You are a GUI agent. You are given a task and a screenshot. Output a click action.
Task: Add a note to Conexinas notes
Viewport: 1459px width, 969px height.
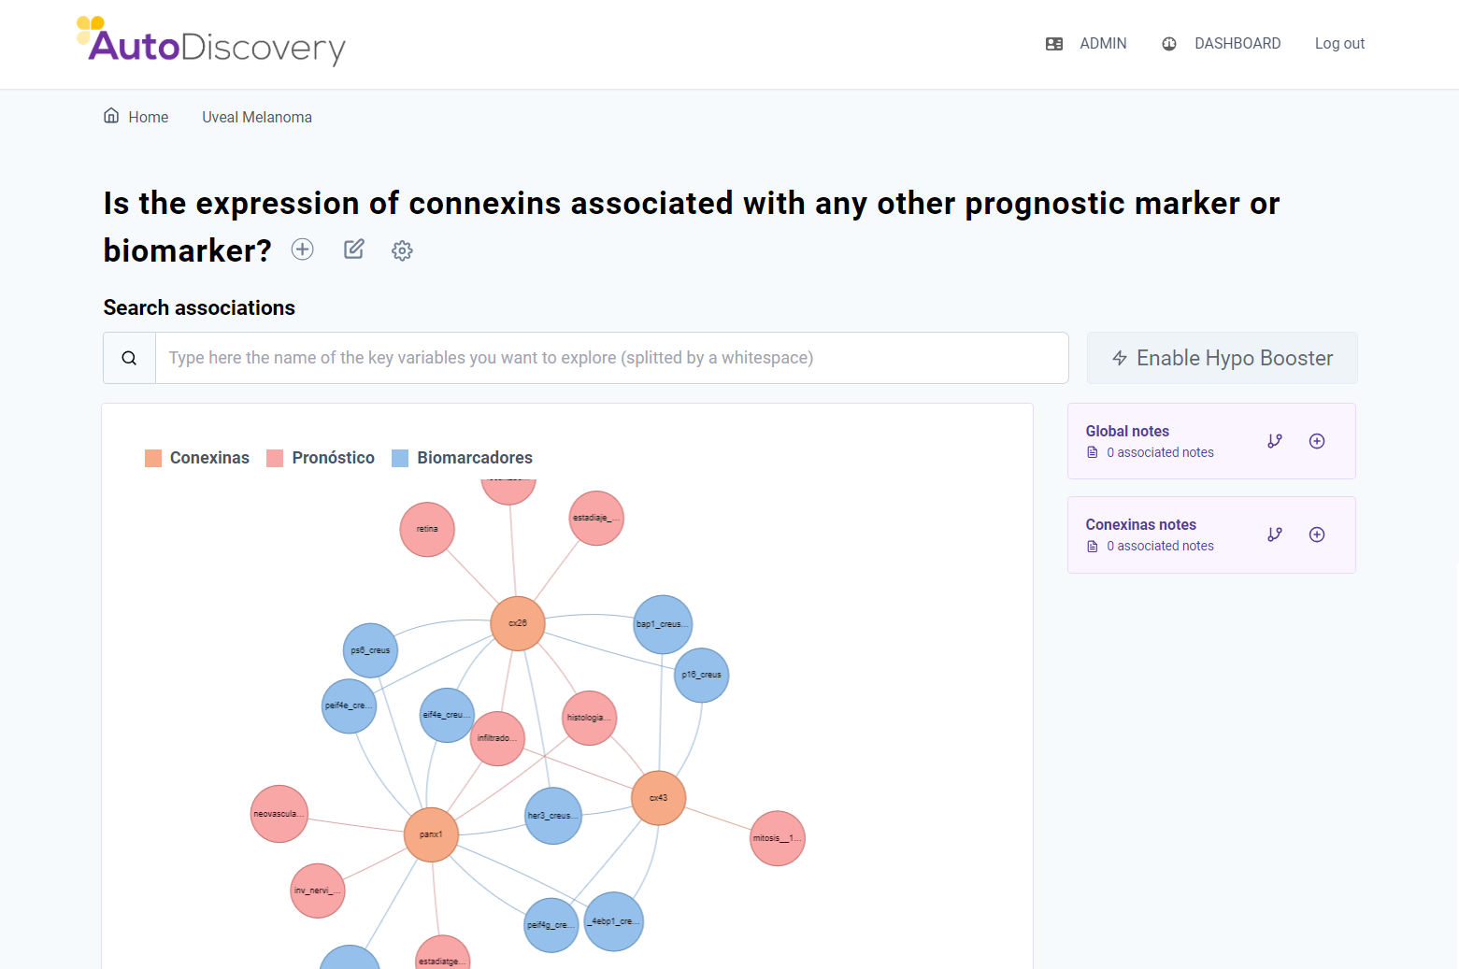(x=1317, y=534)
